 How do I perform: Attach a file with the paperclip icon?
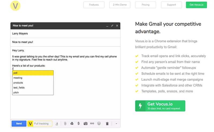65,123
